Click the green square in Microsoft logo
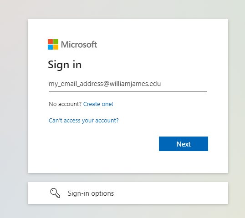 56,42
